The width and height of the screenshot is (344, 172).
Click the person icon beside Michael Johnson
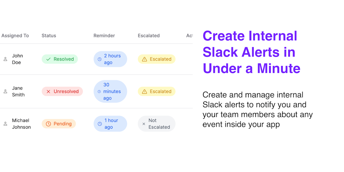[5, 124]
